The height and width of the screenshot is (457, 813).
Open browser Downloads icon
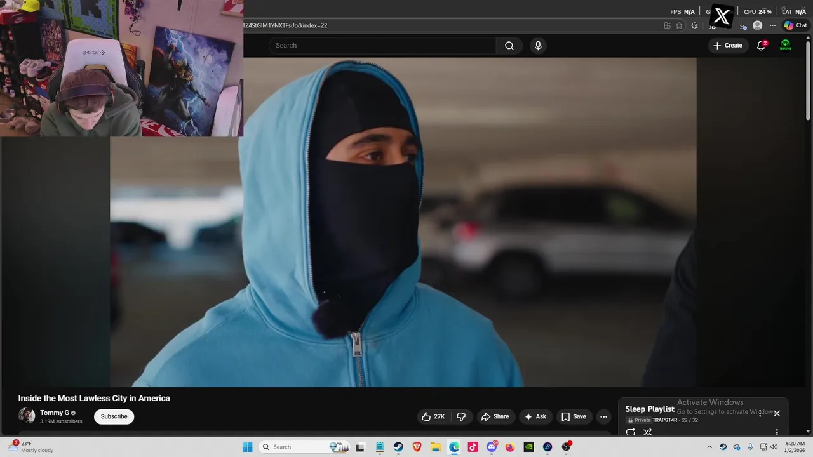coord(743,25)
